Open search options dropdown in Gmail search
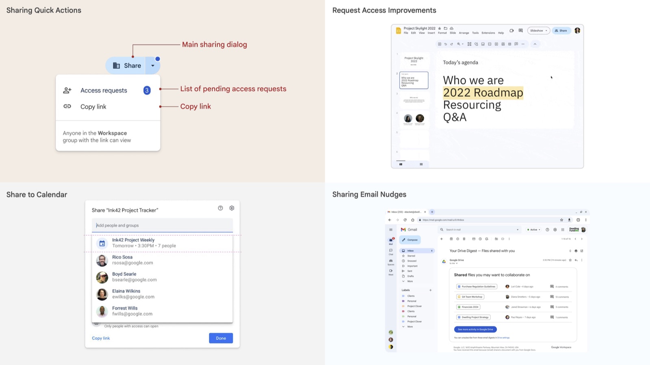The height and width of the screenshot is (365, 650). (518, 229)
